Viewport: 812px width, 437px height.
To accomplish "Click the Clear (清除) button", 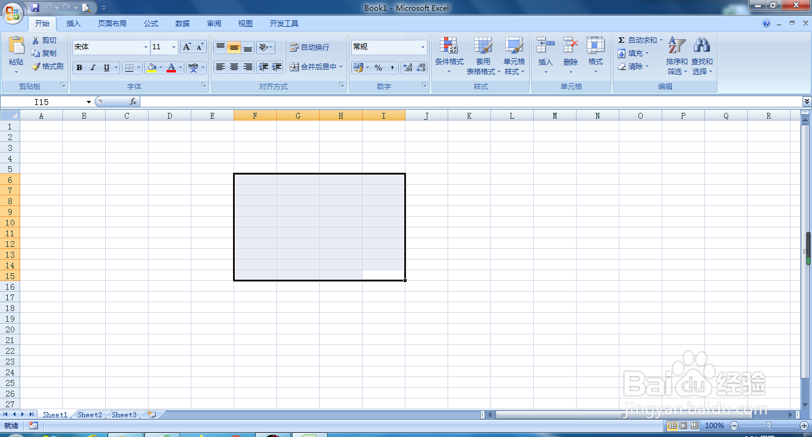I will [633, 66].
